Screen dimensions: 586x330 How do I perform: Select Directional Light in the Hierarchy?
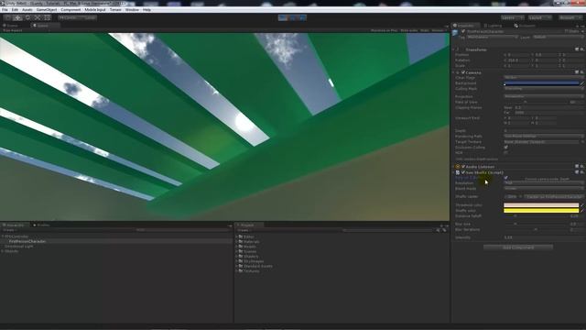18,247
